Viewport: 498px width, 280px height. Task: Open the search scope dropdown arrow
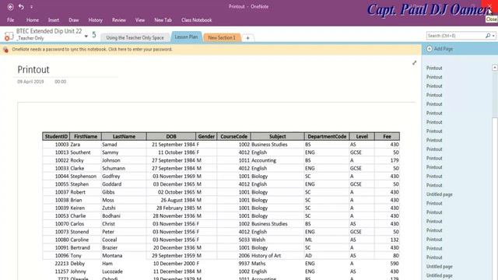(493, 36)
